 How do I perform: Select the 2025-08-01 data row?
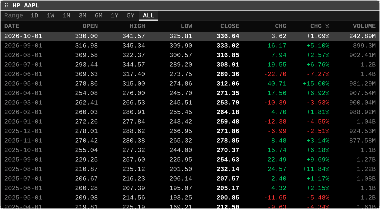[x=190, y=169]
